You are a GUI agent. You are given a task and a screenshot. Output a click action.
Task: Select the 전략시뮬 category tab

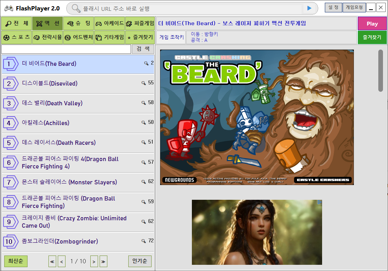pyautogui.click(x=48, y=37)
